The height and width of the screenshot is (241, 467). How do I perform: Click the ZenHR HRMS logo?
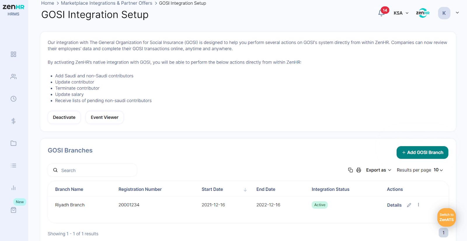pyautogui.click(x=13, y=10)
